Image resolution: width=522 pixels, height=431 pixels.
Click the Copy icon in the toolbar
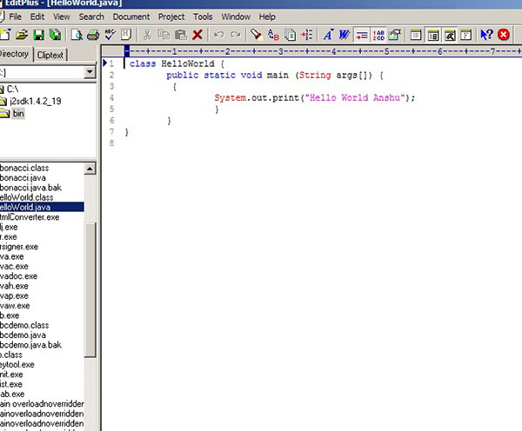[164, 35]
